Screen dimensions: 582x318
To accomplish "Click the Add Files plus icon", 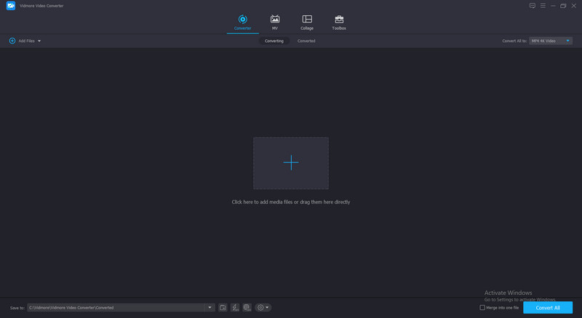I will click(x=12, y=41).
